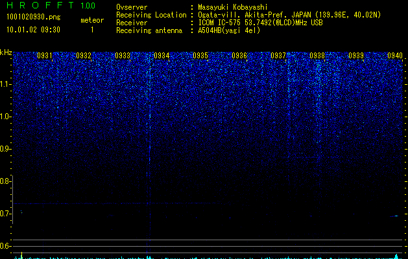This screenshot has width=408, height=259.
Task: Click the 0934 time marker
Action: pyautogui.click(x=162, y=56)
